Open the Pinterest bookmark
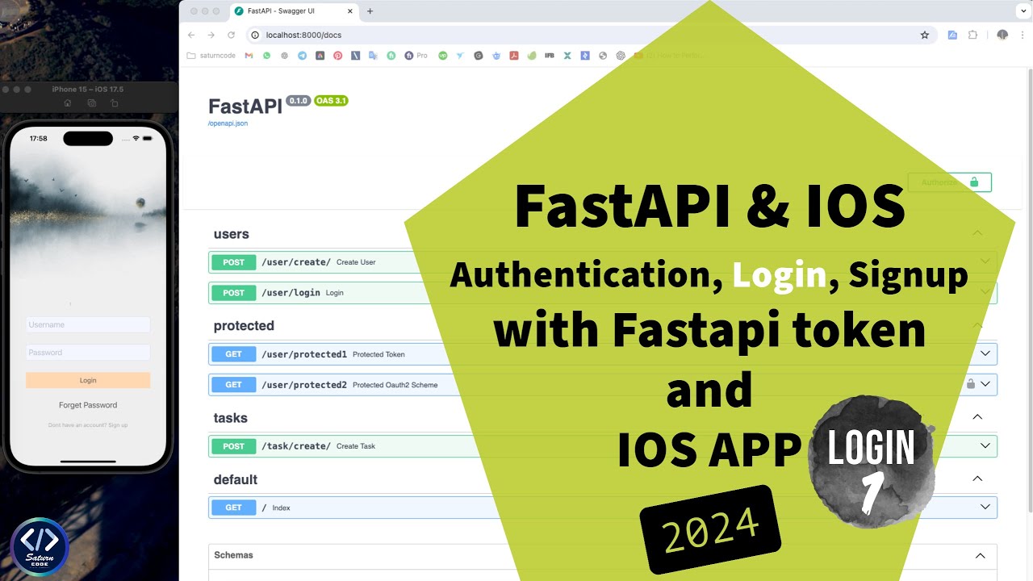 tap(337, 56)
